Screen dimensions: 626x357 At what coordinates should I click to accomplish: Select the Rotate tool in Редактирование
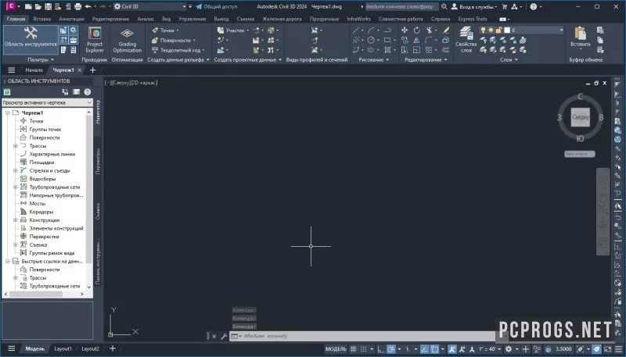tap(417, 30)
